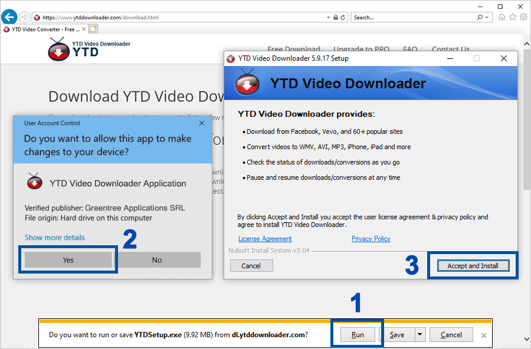531x349 pixels.
Task: Click No in User Account Control
Action: [x=157, y=260]
